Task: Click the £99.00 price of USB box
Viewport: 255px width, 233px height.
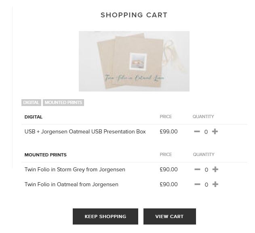Action: pyautogui.click(x=169, y=132)
